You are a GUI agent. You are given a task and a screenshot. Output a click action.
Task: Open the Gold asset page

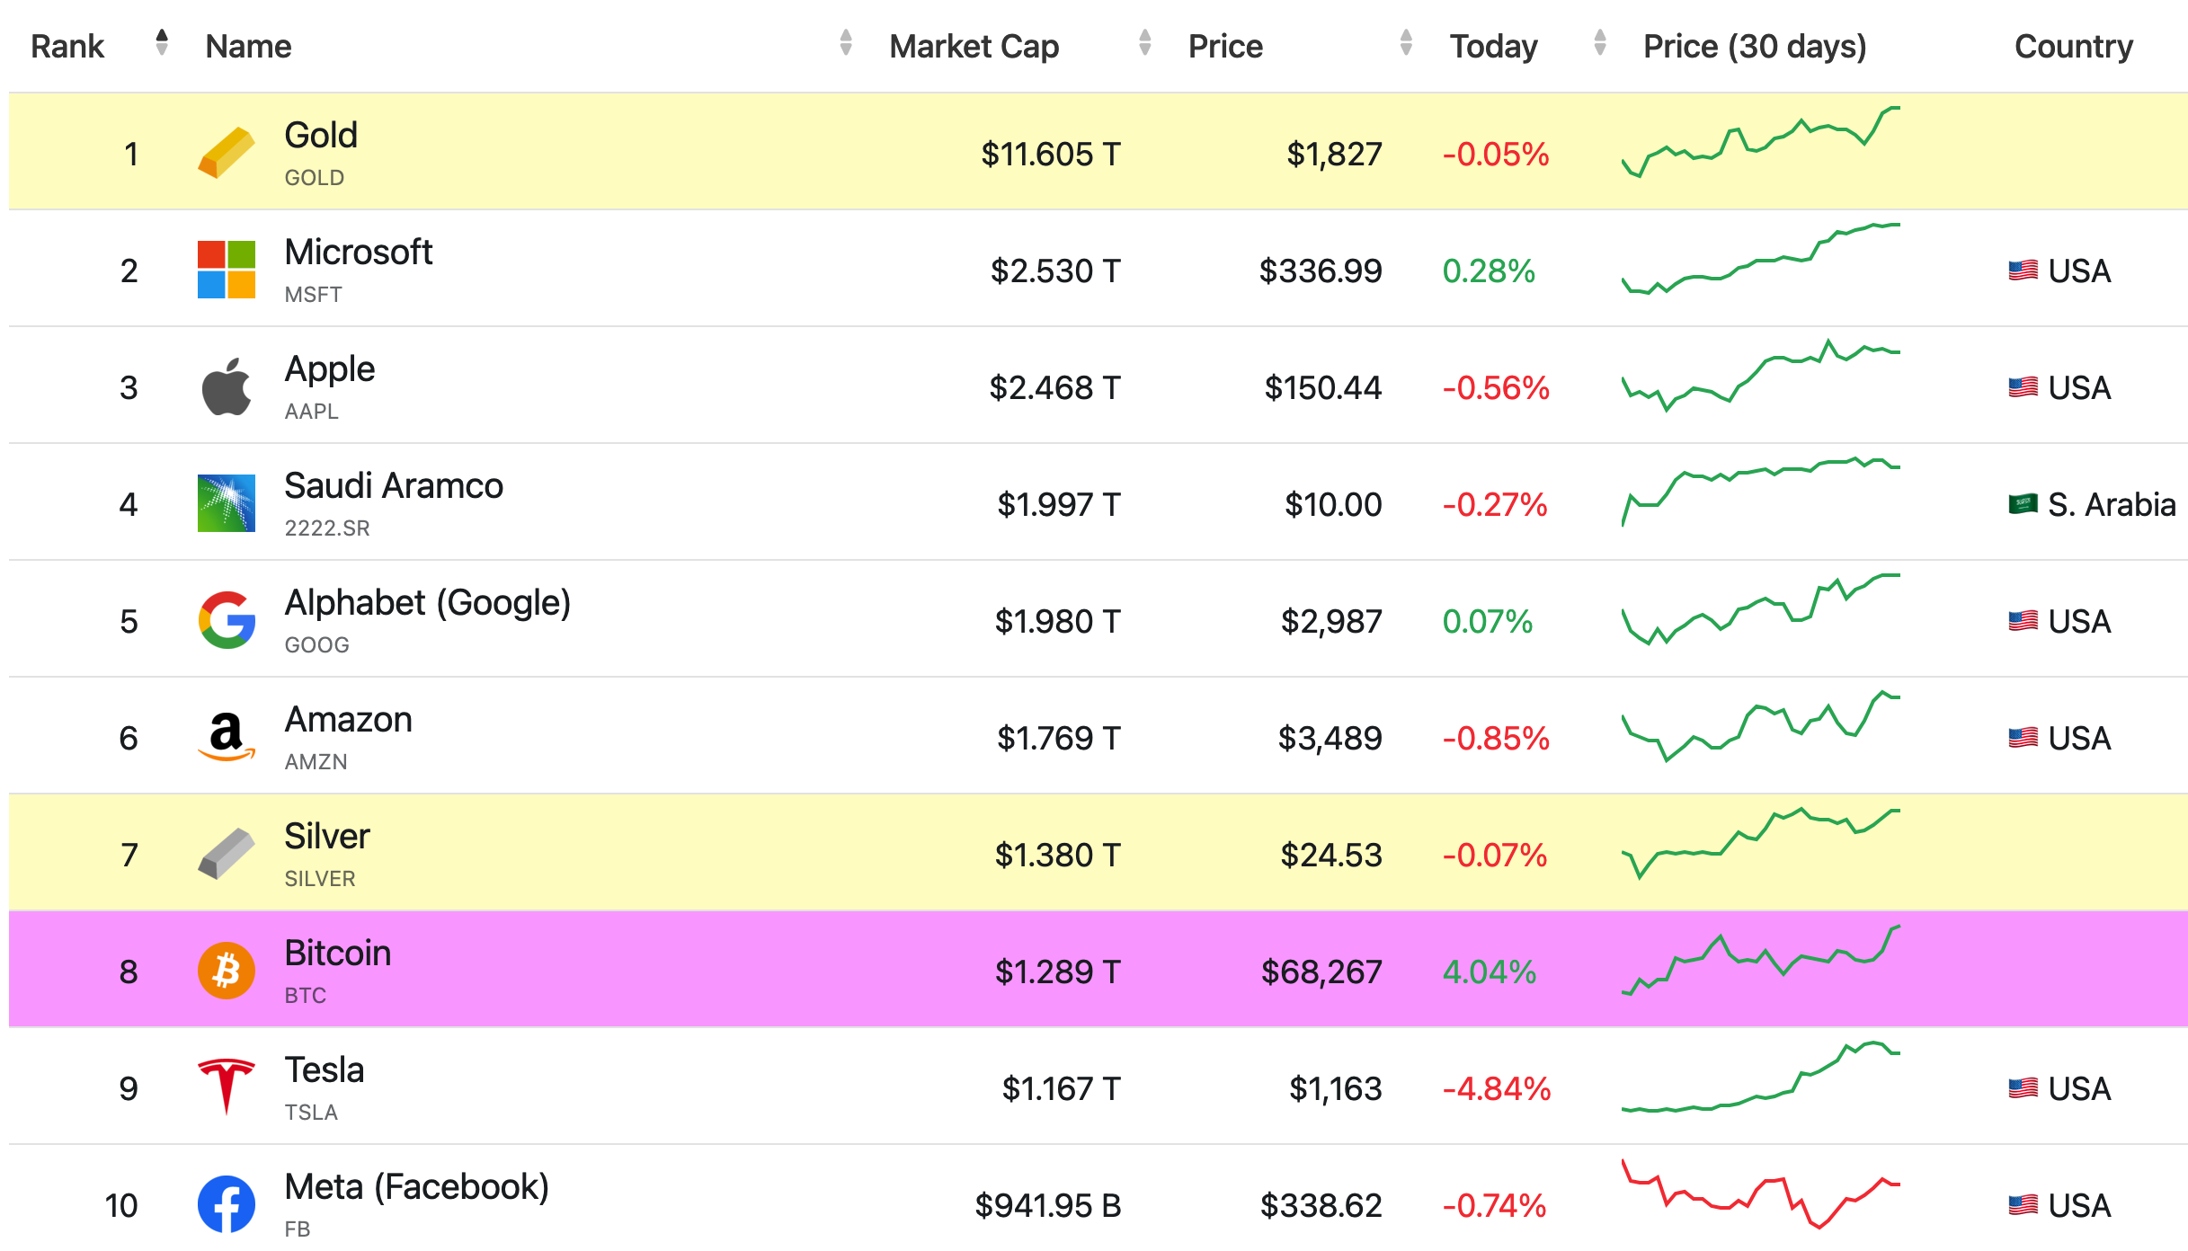(320, 136)
